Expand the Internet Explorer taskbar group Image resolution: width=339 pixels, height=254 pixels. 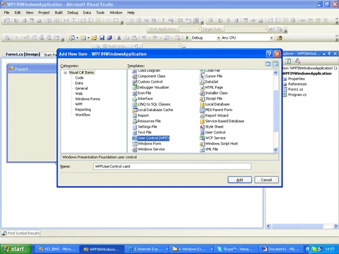pyautogui.click(x=167, y=249)
